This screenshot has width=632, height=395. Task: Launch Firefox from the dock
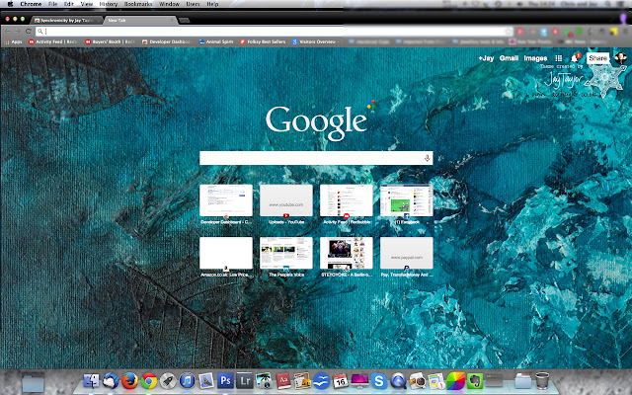[x=128, y=380]
